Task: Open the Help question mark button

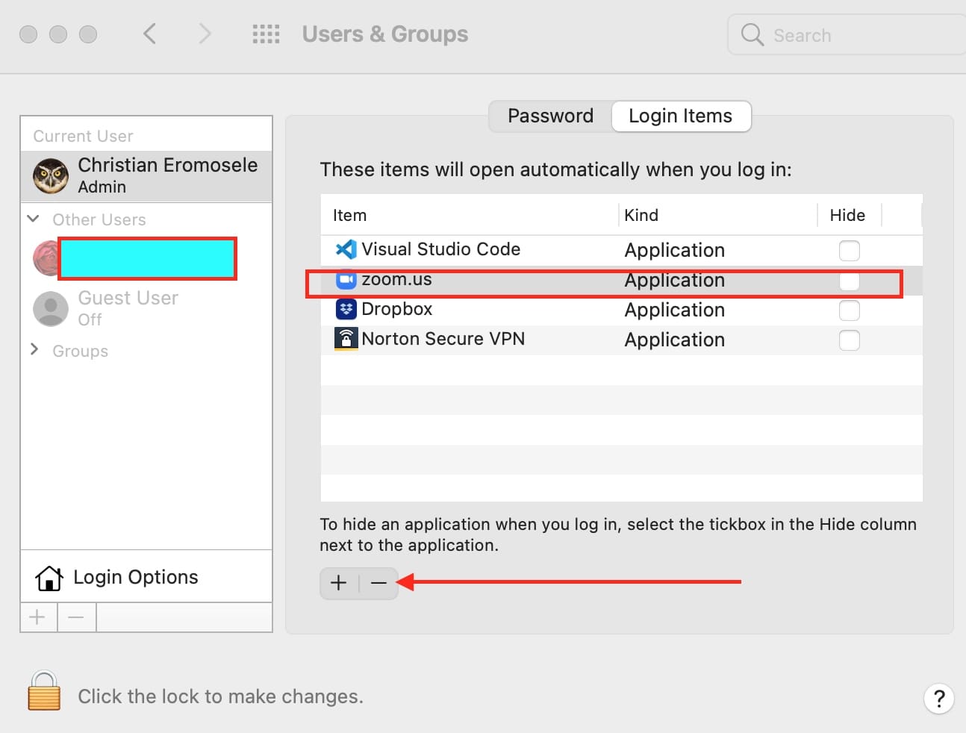Action: pos(938,699)
